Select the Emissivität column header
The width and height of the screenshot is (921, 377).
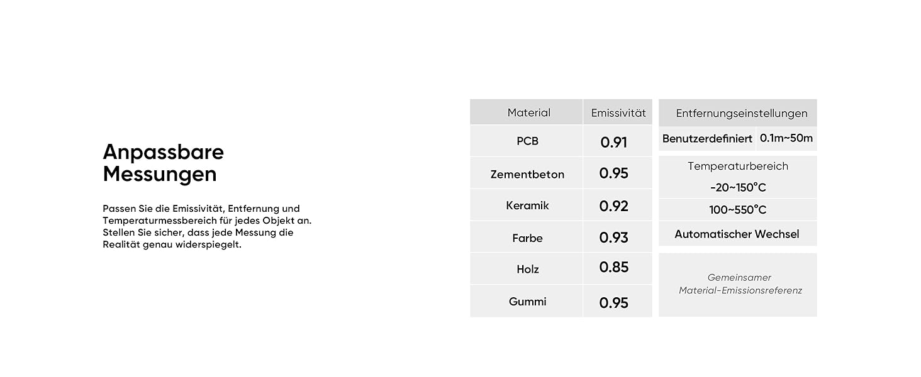pyautogui.click(x=618, y=113)
